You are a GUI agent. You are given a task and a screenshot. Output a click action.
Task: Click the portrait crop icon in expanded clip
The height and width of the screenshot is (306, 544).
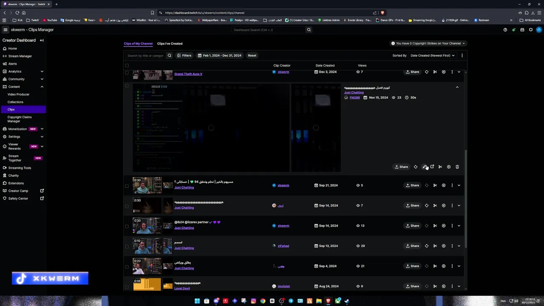coord(416,167)
